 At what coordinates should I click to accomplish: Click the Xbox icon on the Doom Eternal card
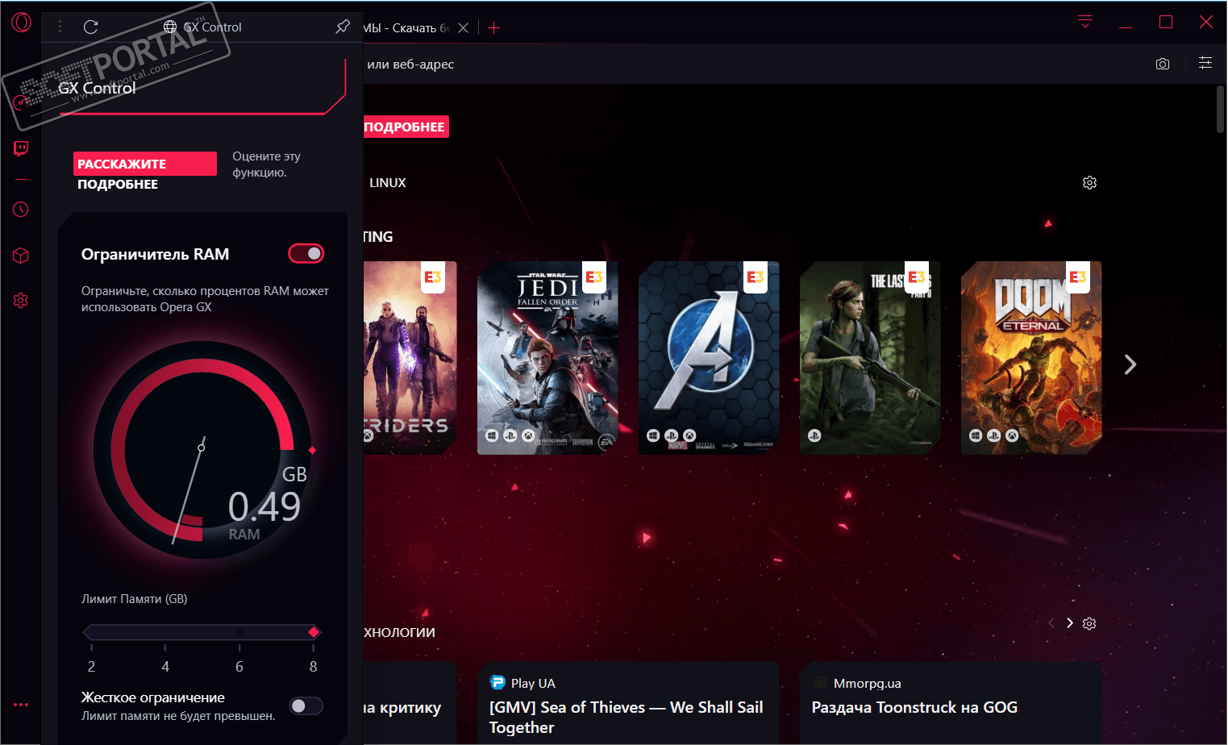[1012, 435]
